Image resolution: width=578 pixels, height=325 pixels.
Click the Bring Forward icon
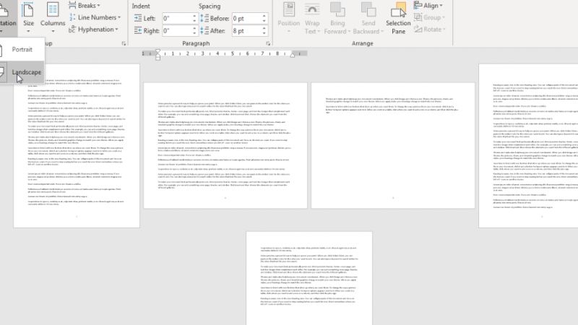point(336,19)
